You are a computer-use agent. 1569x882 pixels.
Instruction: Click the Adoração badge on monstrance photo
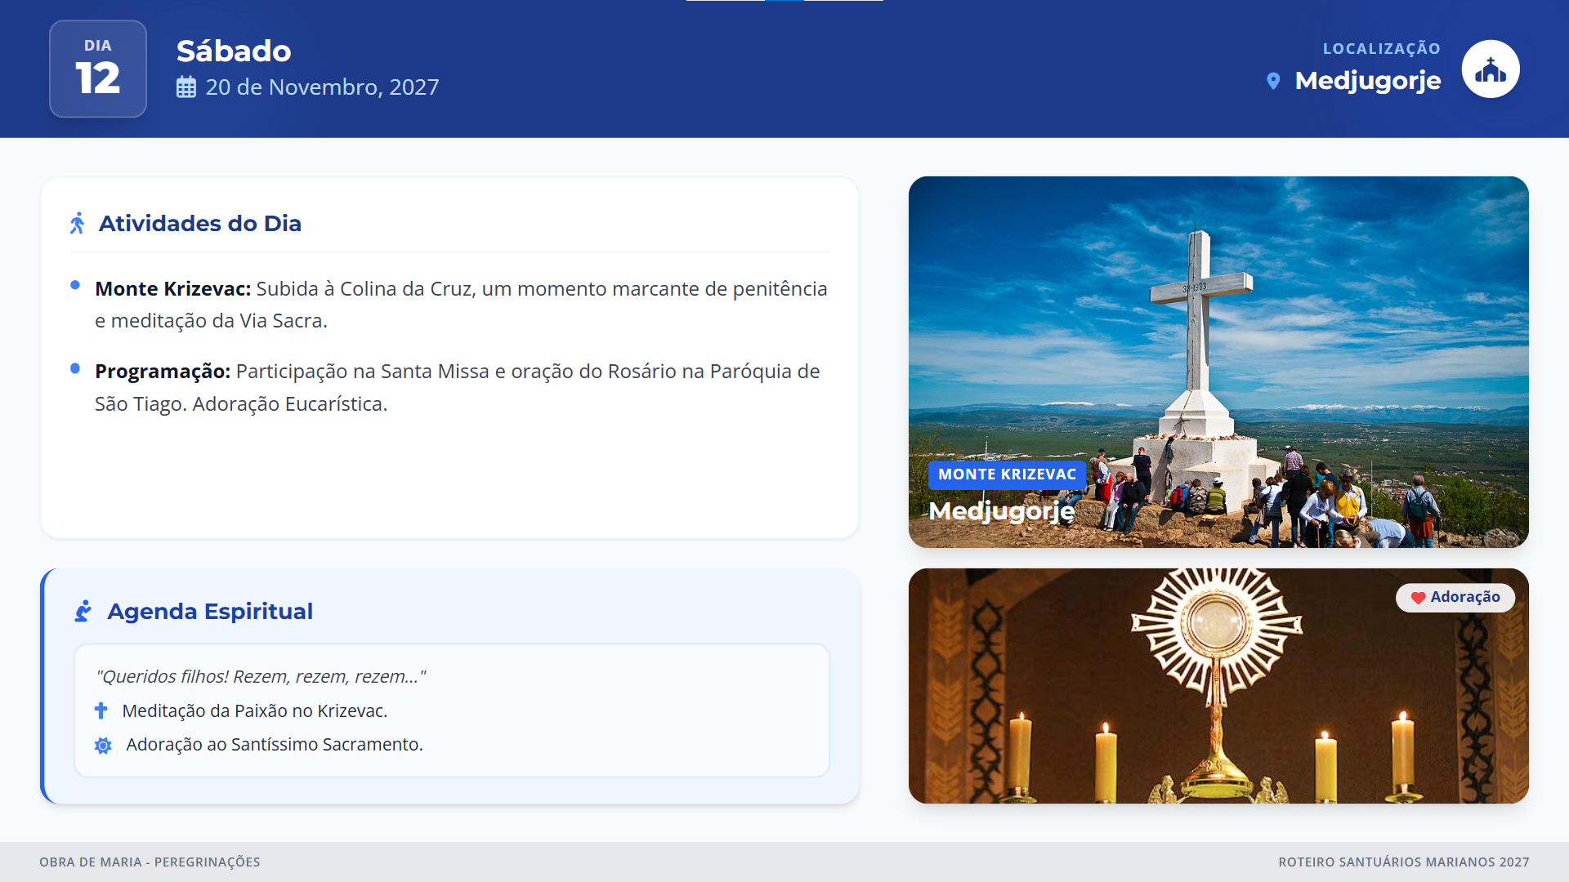click(x=1455, y=597)
